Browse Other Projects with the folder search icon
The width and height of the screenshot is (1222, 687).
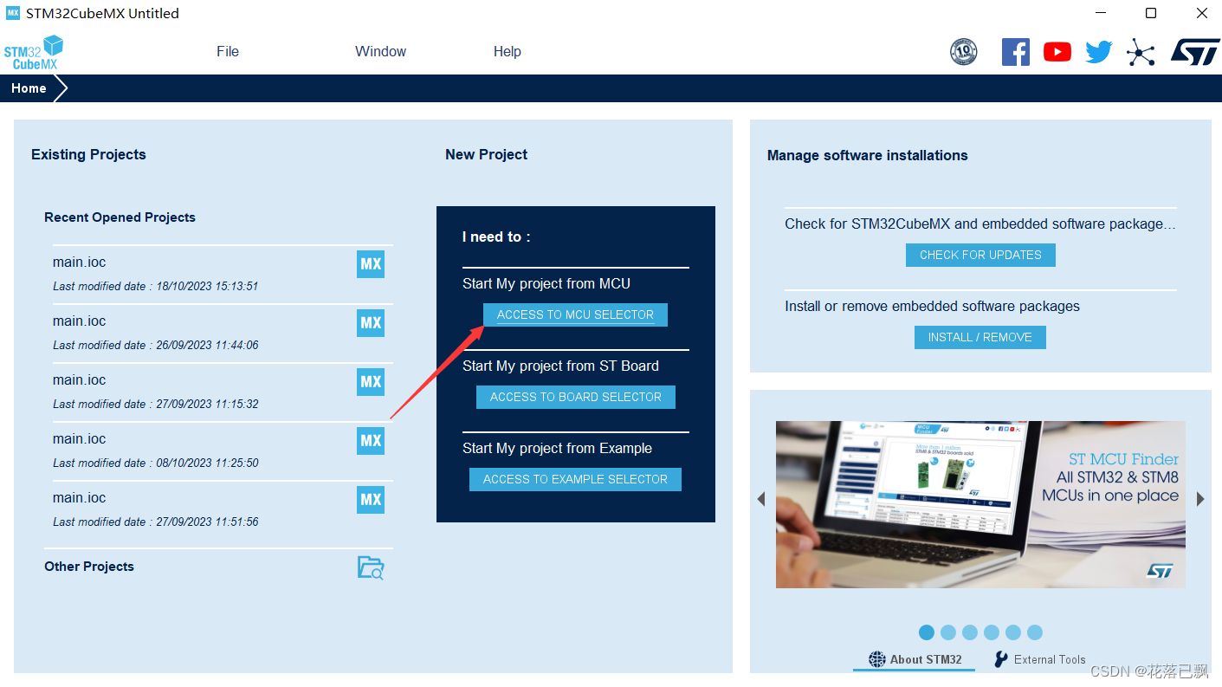(x=371, y=567)
